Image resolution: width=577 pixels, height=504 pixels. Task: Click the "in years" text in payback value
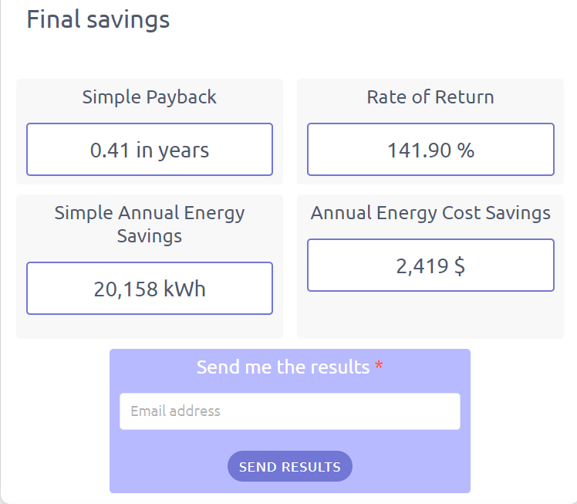173,150
